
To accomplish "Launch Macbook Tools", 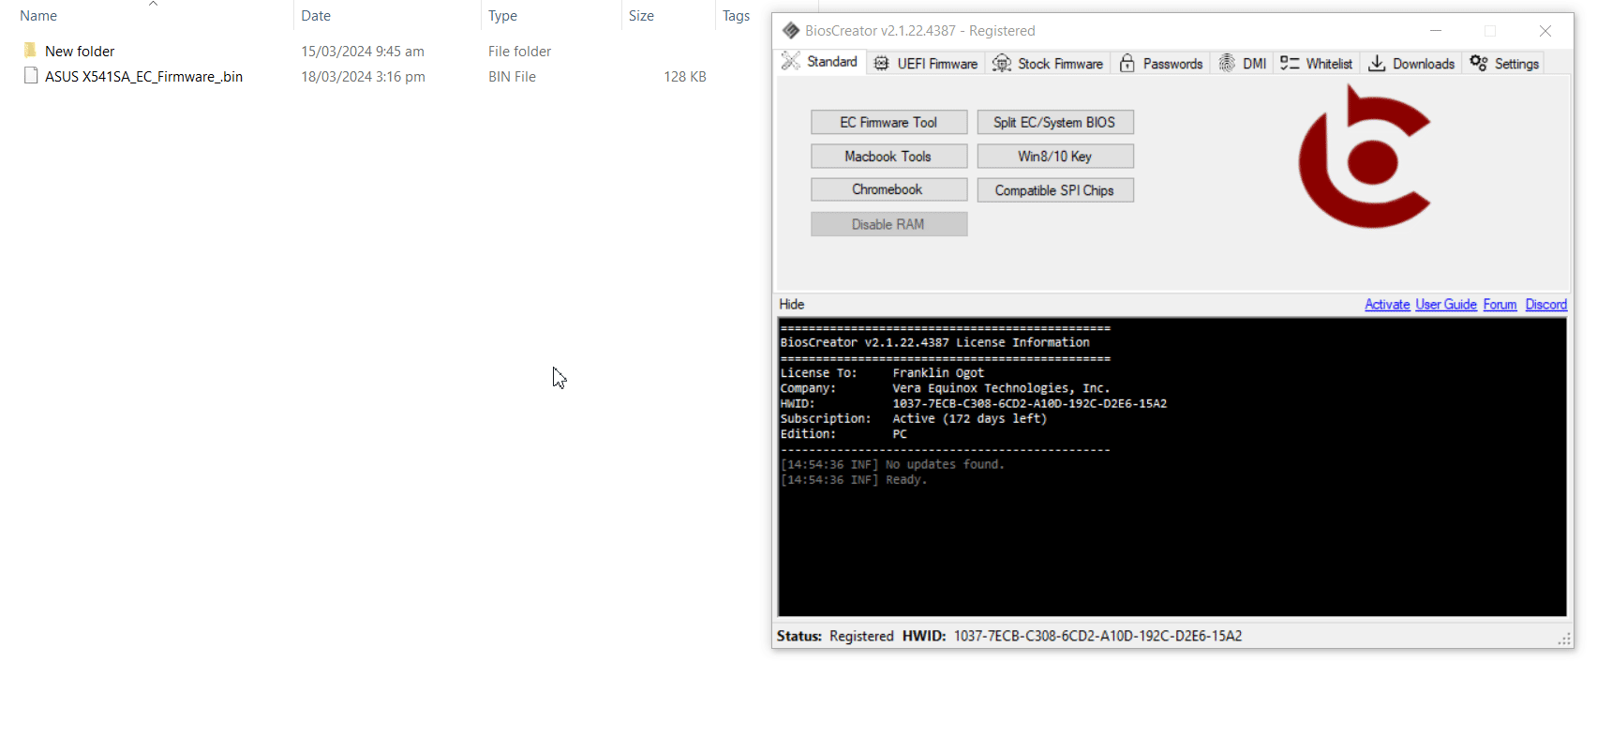I will click(x=888, y=157).
